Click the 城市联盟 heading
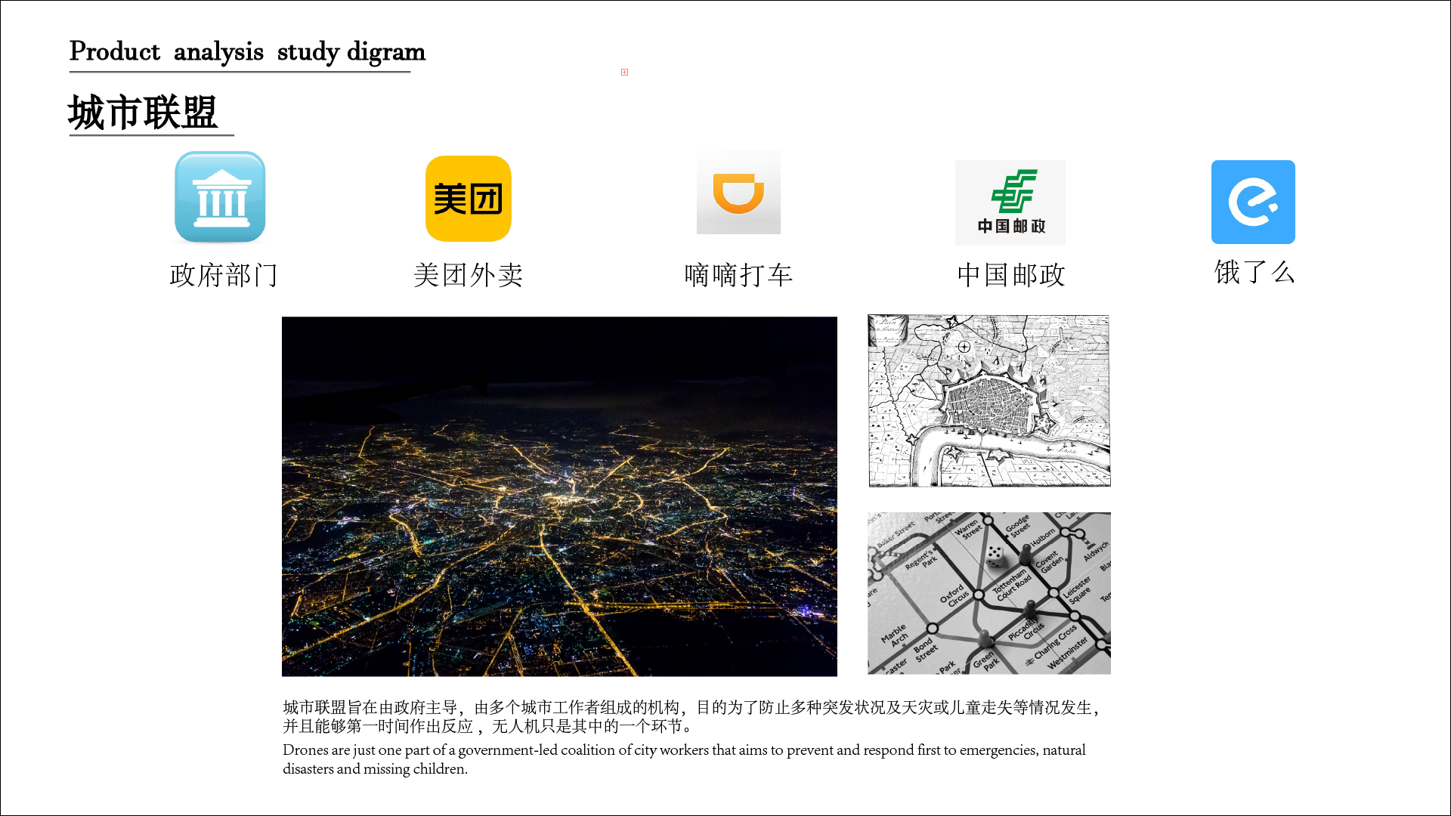Viewport: 1451px width, 816px height. [x=144, y=113]
